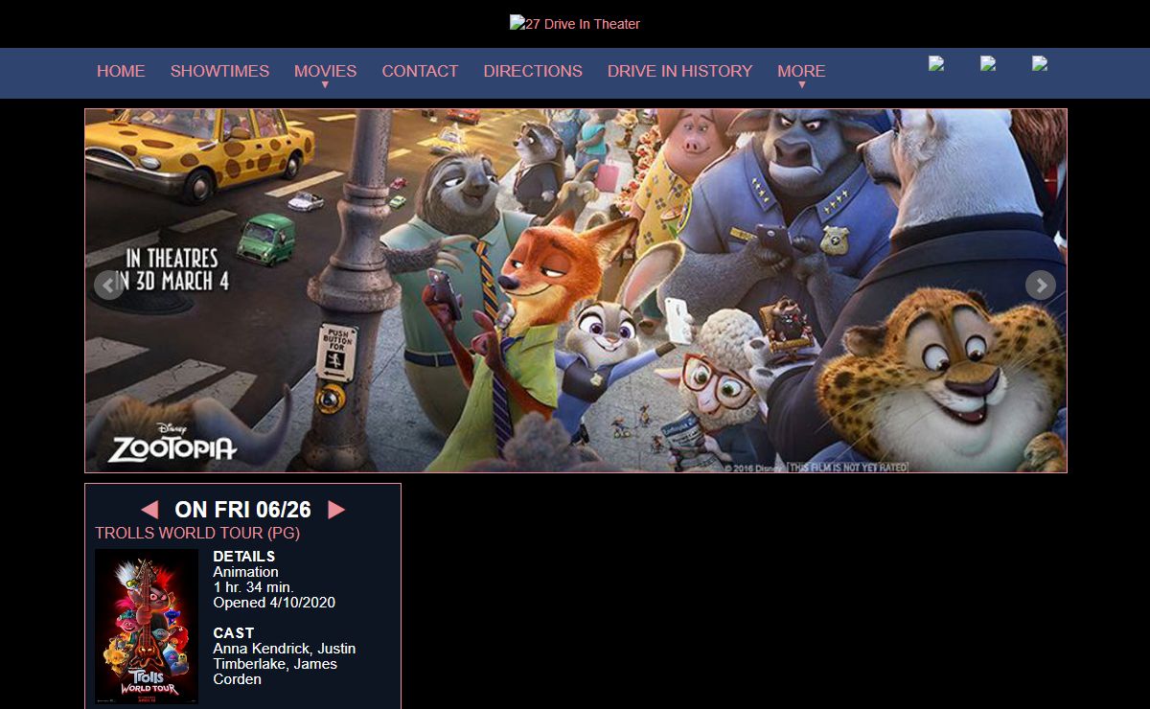This screenshot has width=1150, height=709.
Task: Click the CAST heading
Action: 234,633
